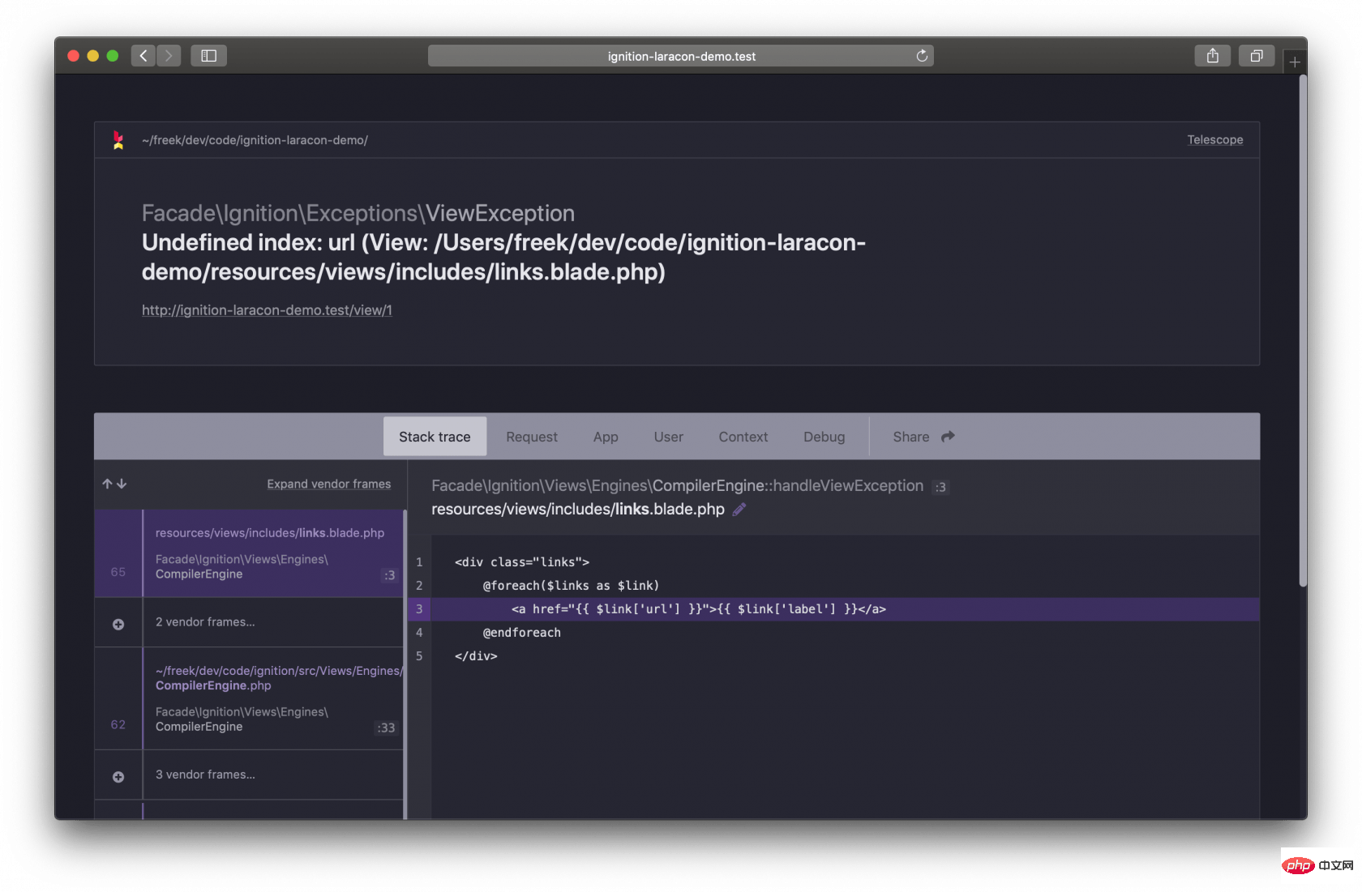Click the up arrow frame navigation icon
The width and height of the screenshot is (1362, 892).
(x=107, y=484)
